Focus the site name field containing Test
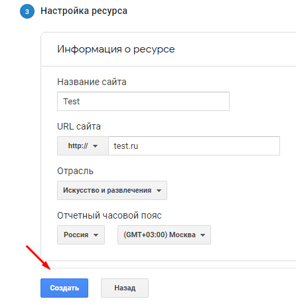The height and width of the screenshot is (305, 296). click(x=143, y=101)
